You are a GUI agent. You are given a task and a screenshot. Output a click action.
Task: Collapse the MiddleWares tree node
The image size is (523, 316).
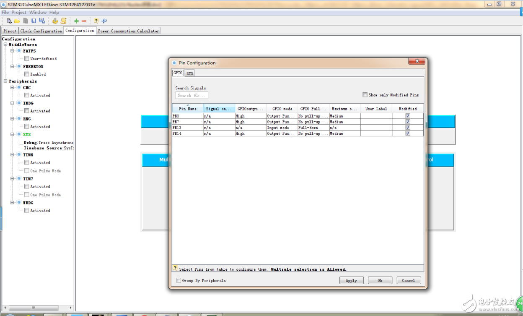5,44
